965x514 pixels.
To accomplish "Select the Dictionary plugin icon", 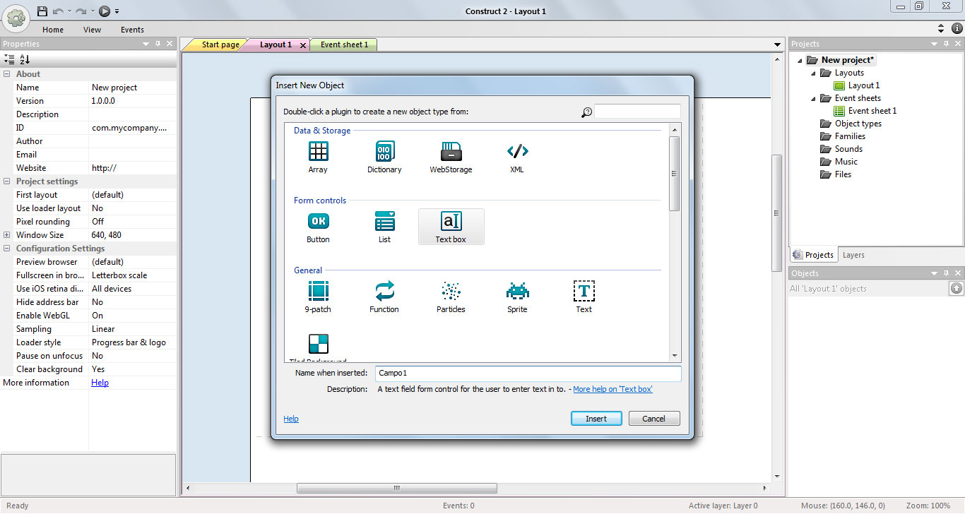I will 384,151.
